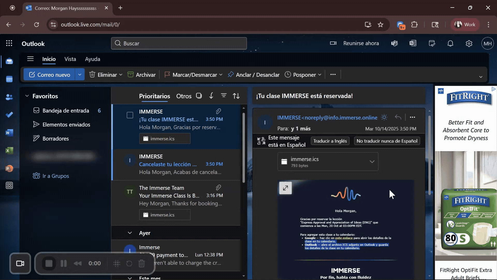Click the filter icon in message list
The width and height of the screenshot is (497, 280).
coord(224,96)
